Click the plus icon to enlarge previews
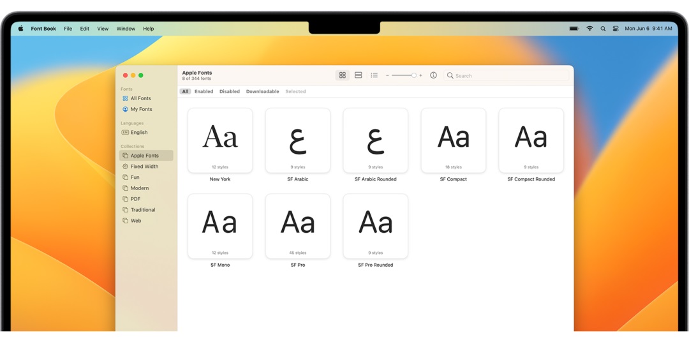The image size is (689, 342). [420, 75]
